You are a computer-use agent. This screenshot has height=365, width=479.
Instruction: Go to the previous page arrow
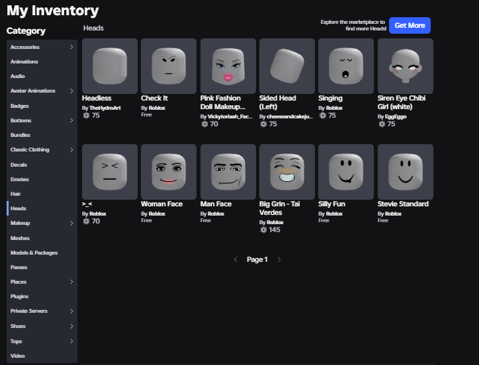coord(236,260)
